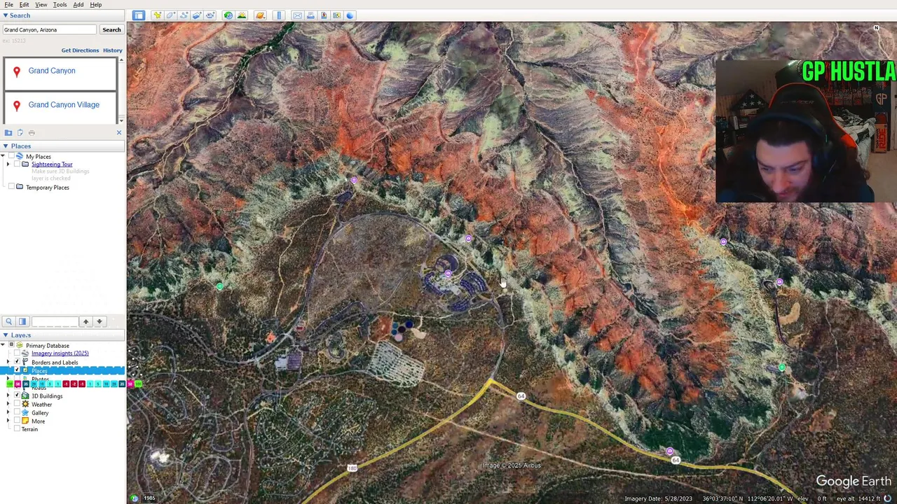The image size is (897, 504).
Task: Toggle the sidebar visibility button
Action: tap(139, 15)
